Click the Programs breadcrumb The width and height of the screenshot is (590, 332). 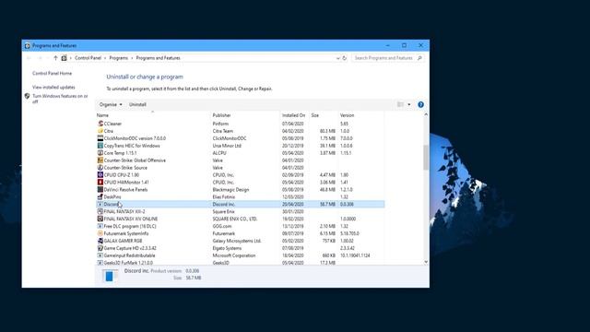pos(119,58)
